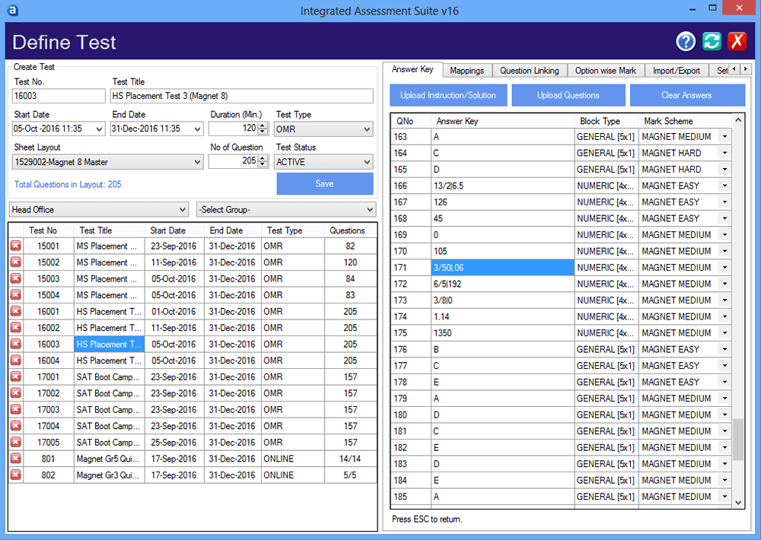Open the Start Date dropdown

tap(99, 129)
